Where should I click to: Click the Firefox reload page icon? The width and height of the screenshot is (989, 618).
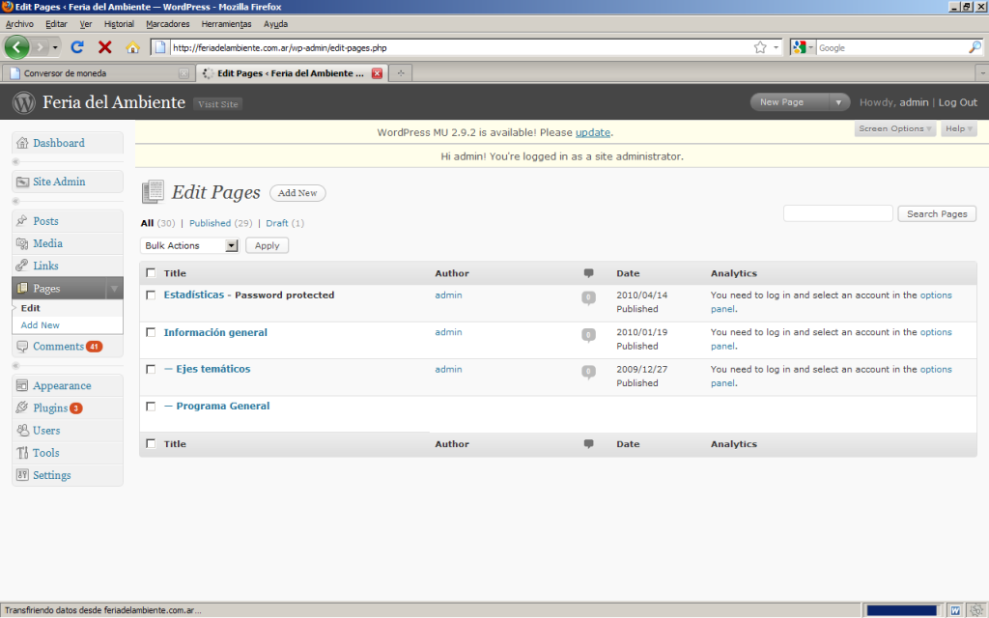77,46
